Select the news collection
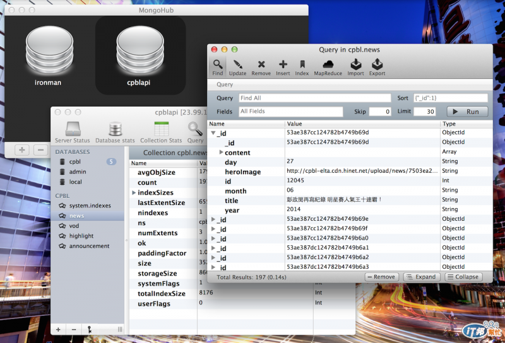The height and width of the screenshot is (343, 505). 87,216
